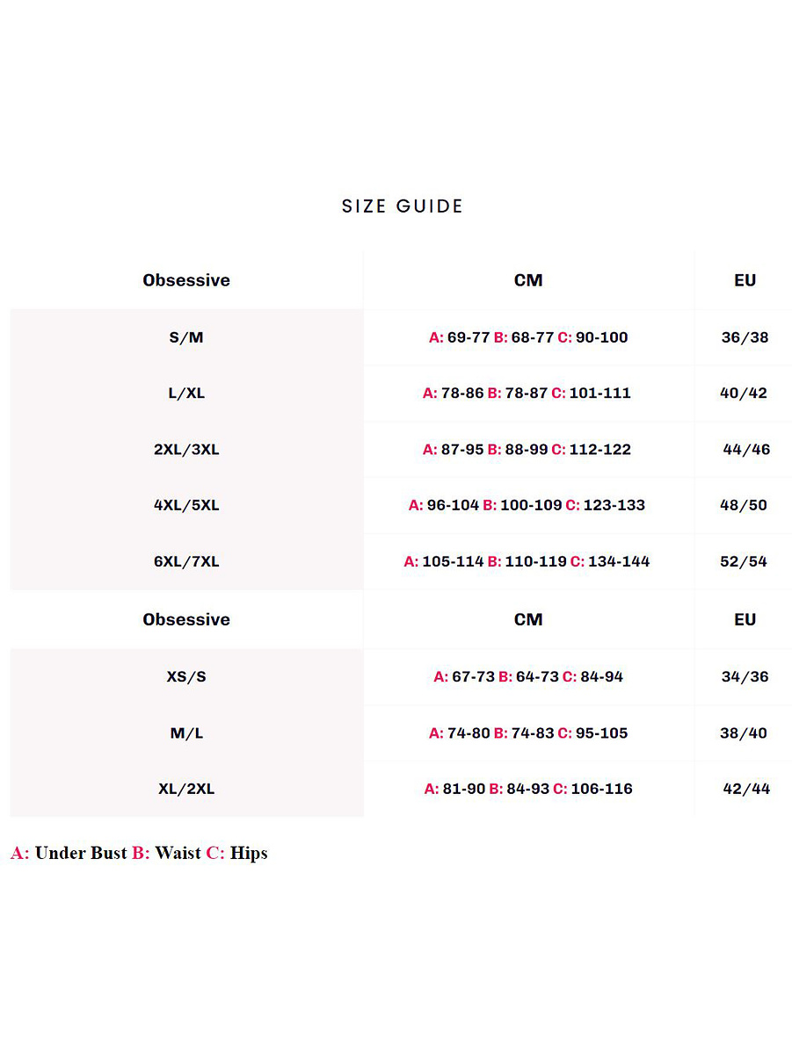Click EU size 36/38 cell
This screenshot has width=792, height=1054.
[745, 337]
